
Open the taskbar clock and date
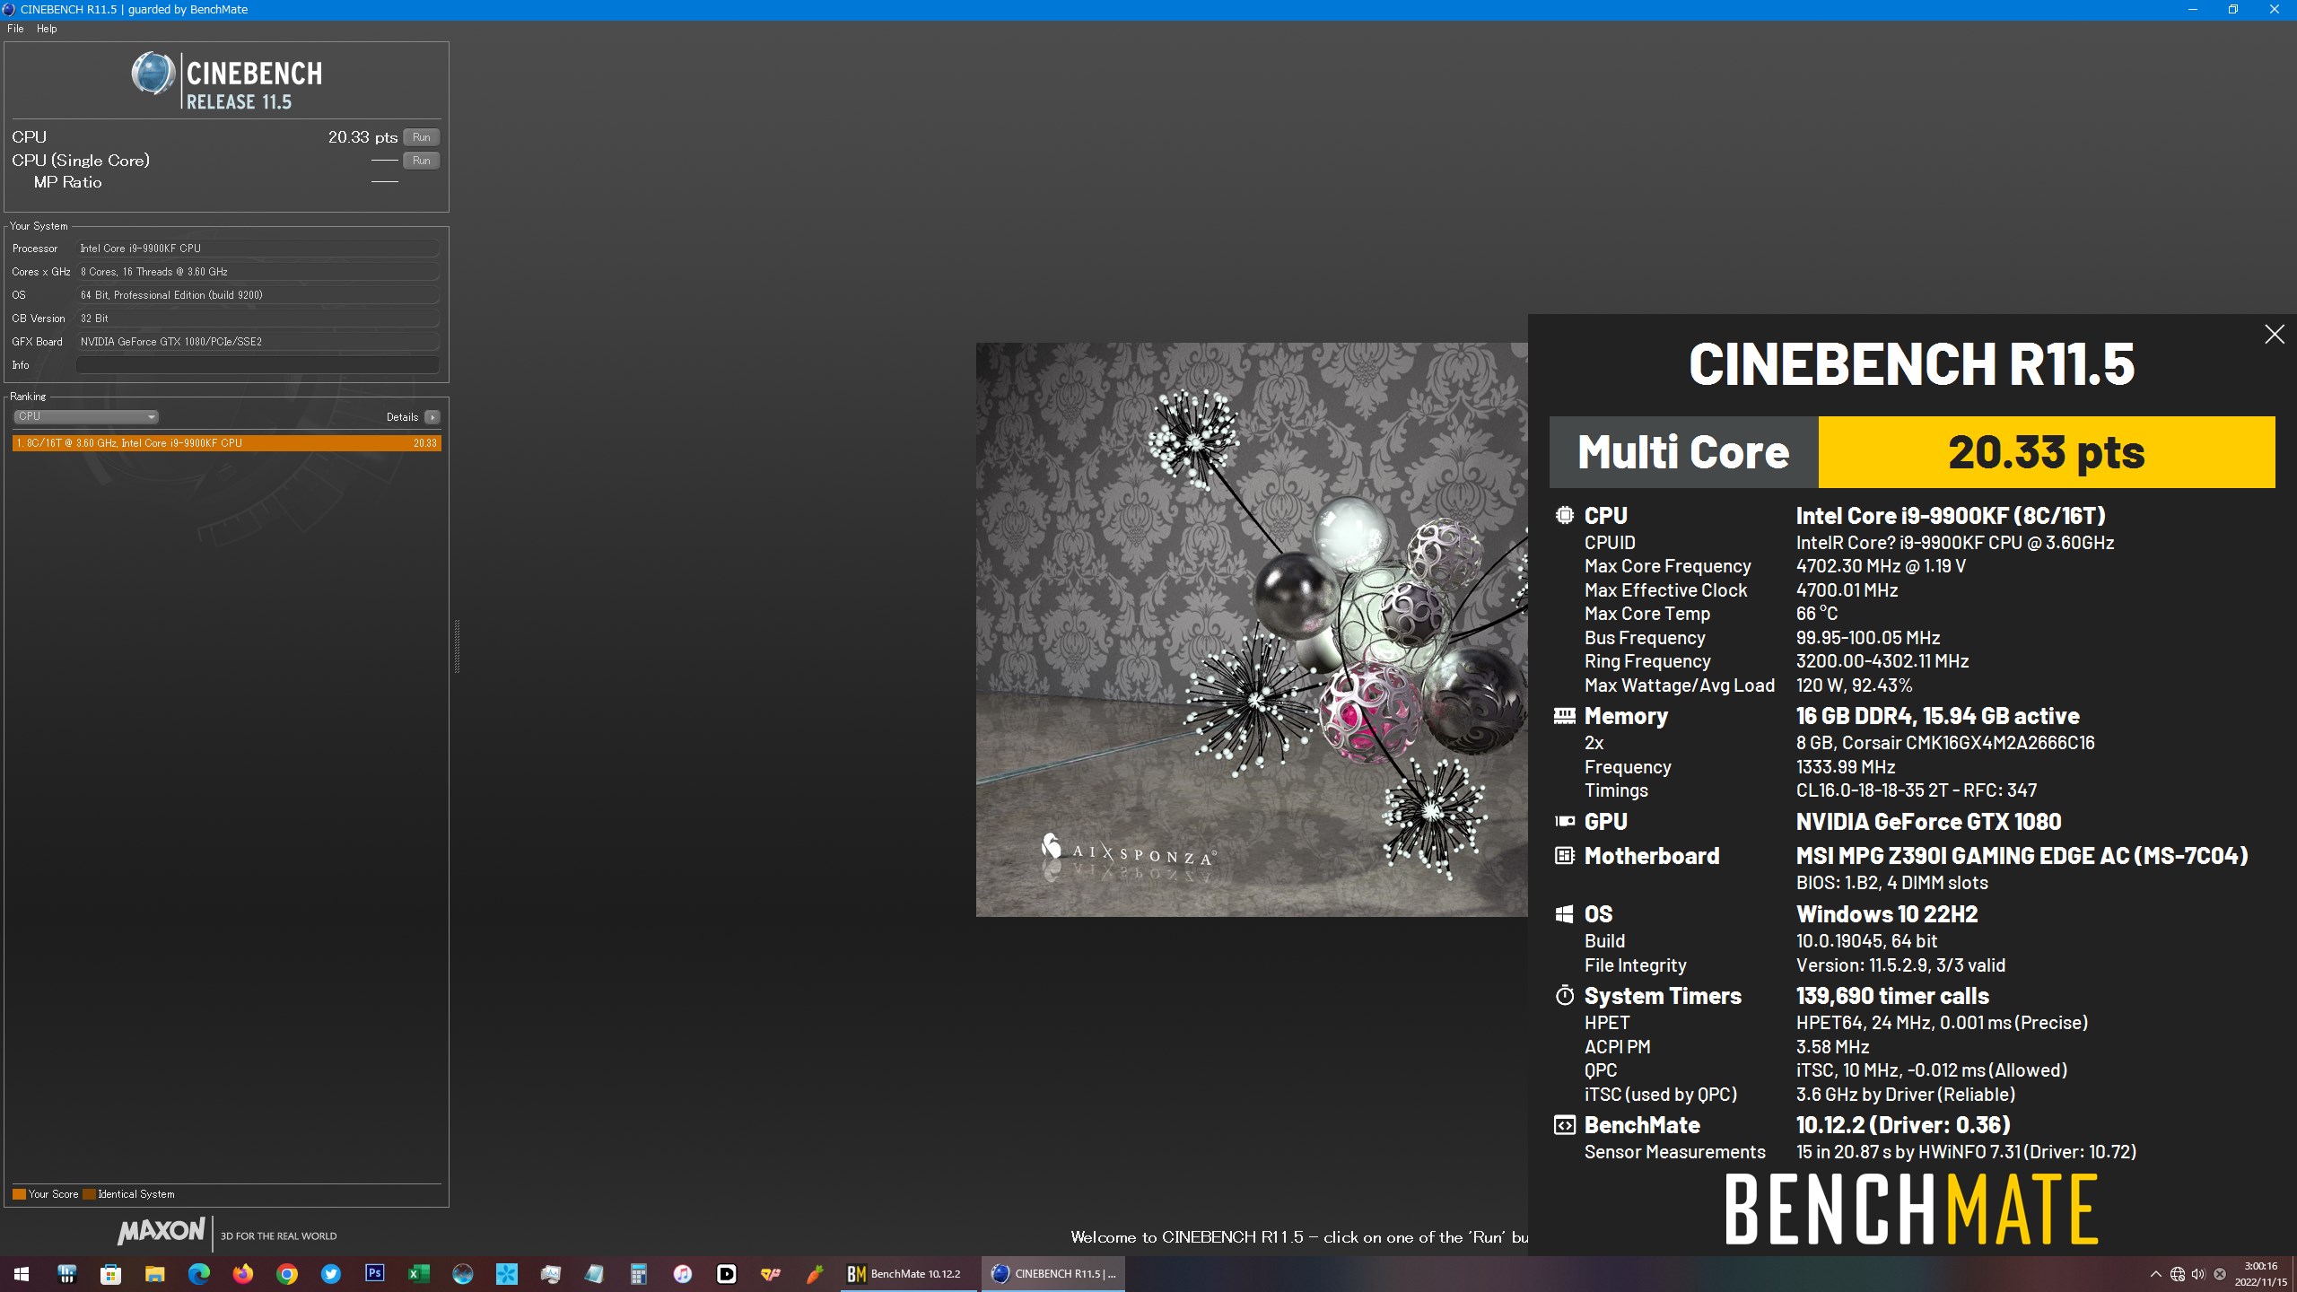(x=2260, y=1274)
